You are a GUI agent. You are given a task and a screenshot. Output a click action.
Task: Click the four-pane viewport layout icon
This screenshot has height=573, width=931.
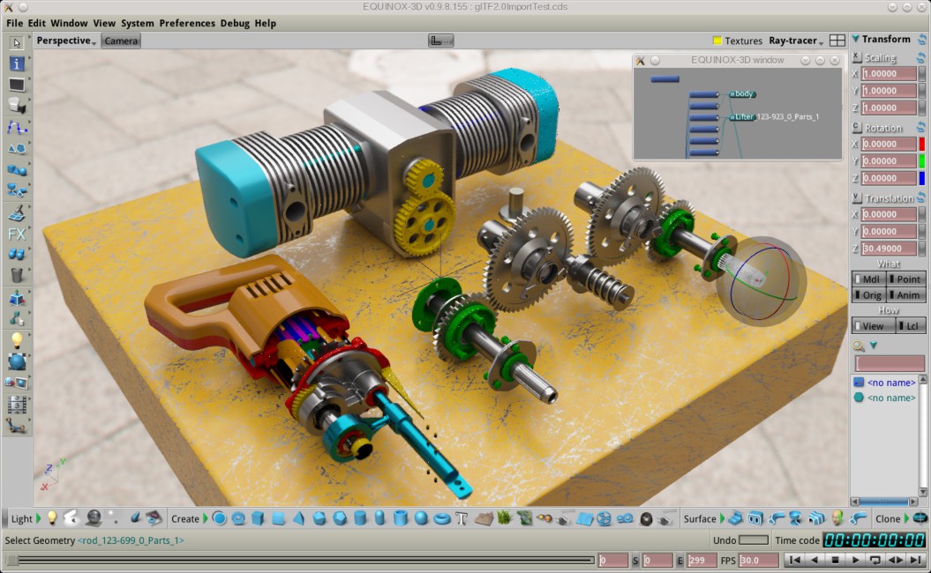837,41
